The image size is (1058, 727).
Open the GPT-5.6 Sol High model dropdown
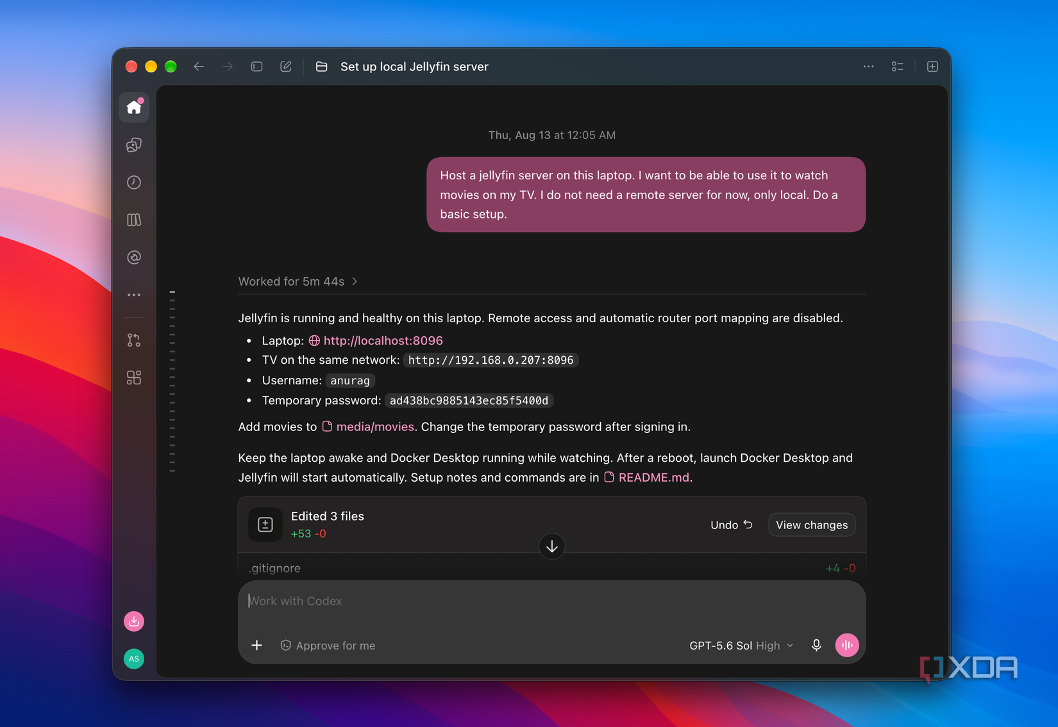pyautogui.click(x=741, y=646)
